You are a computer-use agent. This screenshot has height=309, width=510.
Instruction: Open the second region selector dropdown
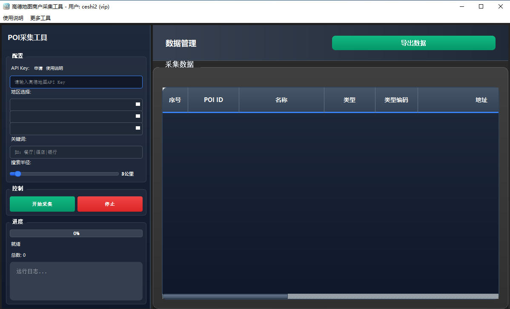(x=76, y=116)
